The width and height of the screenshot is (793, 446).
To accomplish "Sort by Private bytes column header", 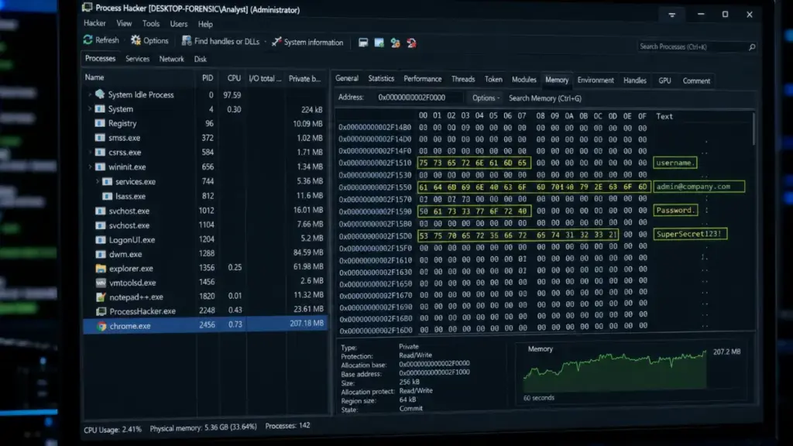I will 305,78.
